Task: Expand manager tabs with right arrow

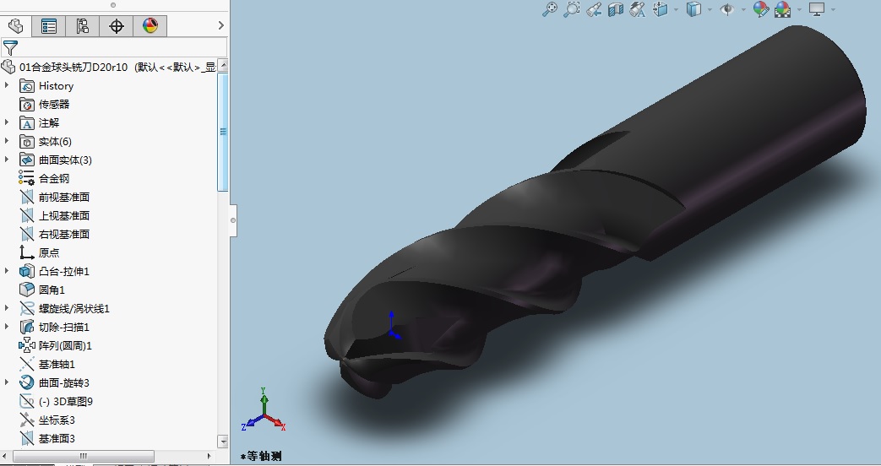Action: point(220,25)
